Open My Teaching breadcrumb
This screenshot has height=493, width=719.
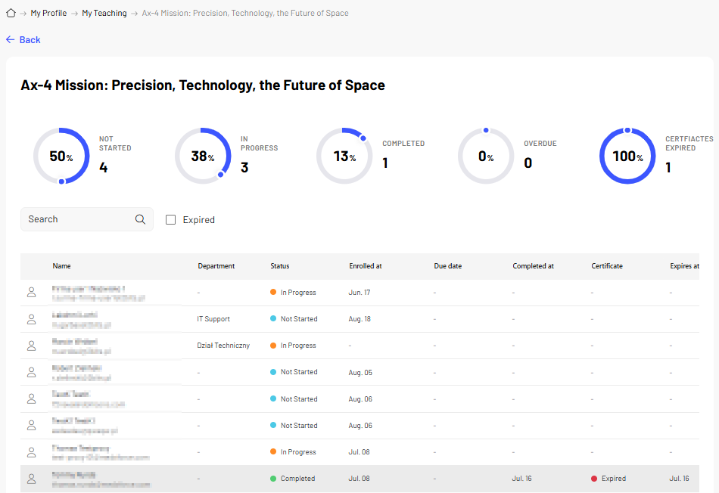coord(104,14)
